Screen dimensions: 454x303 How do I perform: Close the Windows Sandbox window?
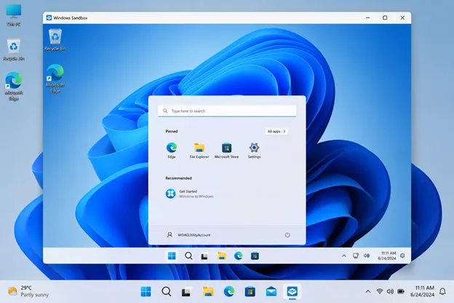[402, 17]
